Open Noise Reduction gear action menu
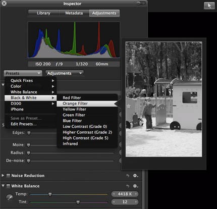 [135, 176]
